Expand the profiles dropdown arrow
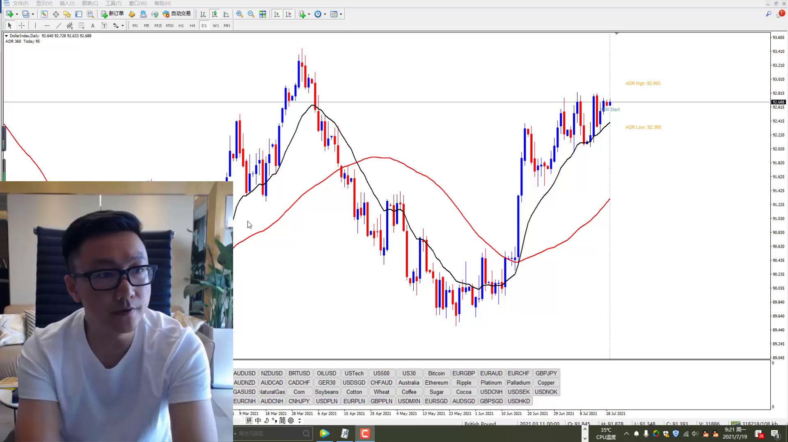788x442 pixels. [x=33, y=14]
